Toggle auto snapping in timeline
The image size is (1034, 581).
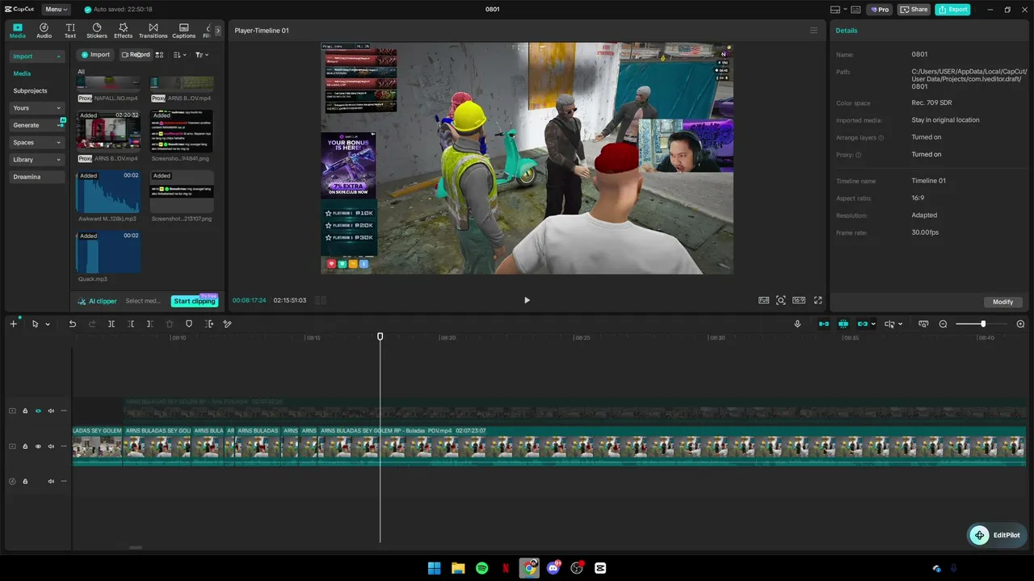(843, 324)
